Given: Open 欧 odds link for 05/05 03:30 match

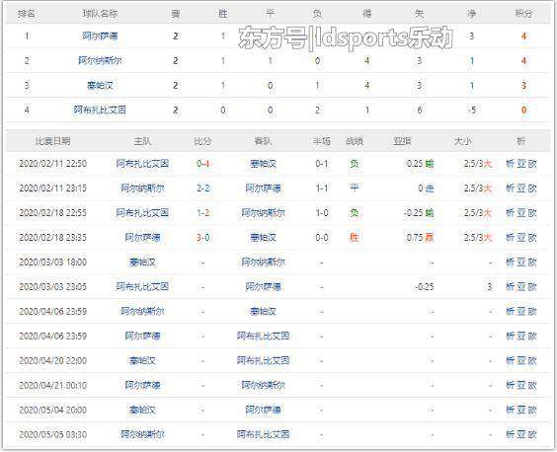Looking at the screenshot, I should [x=532, y=434].
